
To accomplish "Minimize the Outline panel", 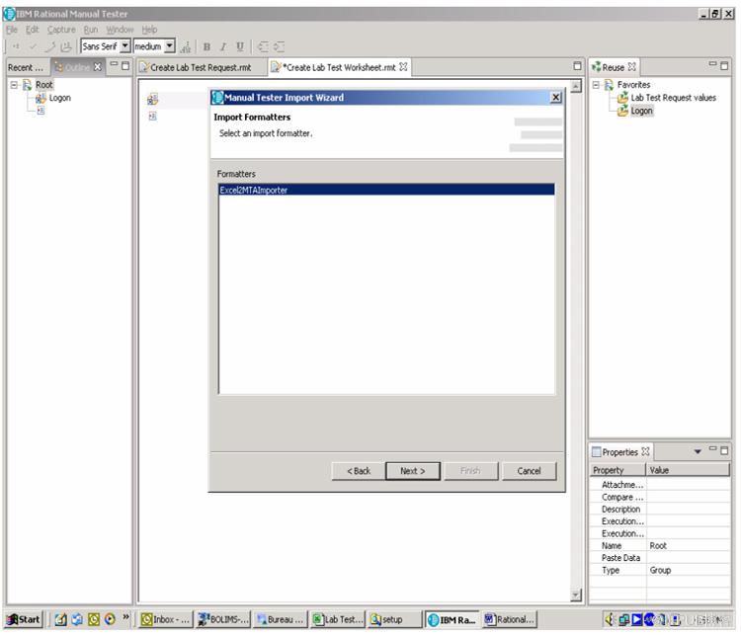I will pyautogui.click(x=114, y=65).
